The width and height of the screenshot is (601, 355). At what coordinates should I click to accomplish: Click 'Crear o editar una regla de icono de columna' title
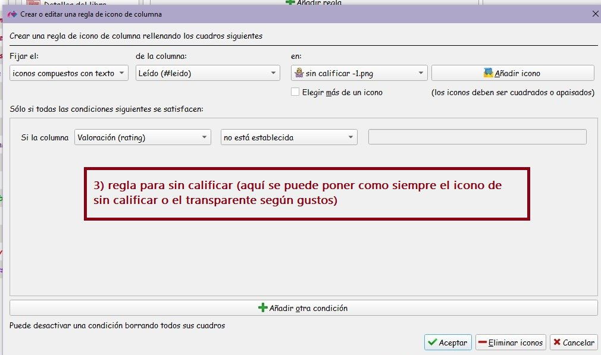[91, 14]
